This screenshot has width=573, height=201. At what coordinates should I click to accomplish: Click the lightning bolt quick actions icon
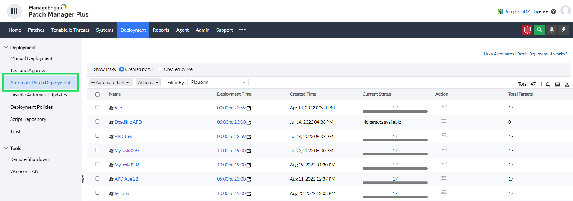(564, 30)
